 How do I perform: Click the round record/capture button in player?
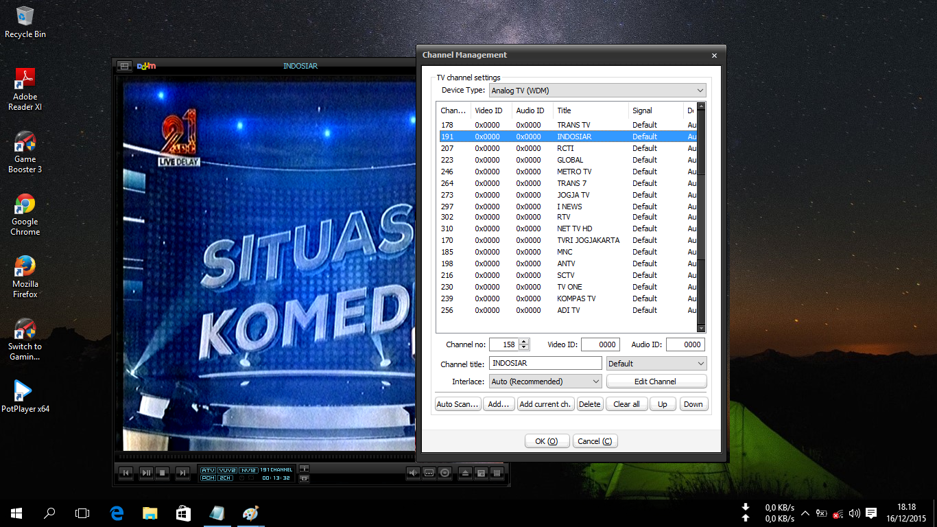(x=445, y=473)
